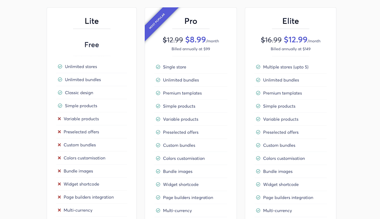Click the red X next to Custom bundles
The height and width of the screenshot is (219, 380).
click(x=59, y=145)
